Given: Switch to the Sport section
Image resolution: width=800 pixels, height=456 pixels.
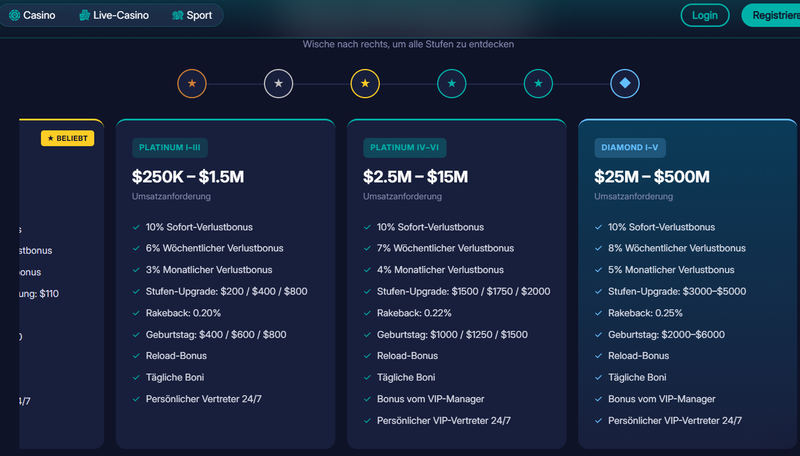Looking at the screenshot, I should [x=192, y=15].
